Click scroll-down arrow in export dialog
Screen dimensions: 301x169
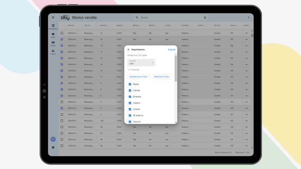point(175,122)
